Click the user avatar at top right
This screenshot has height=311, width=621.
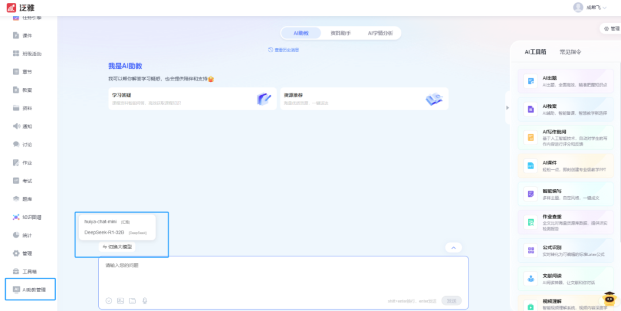tap(578, 7)
